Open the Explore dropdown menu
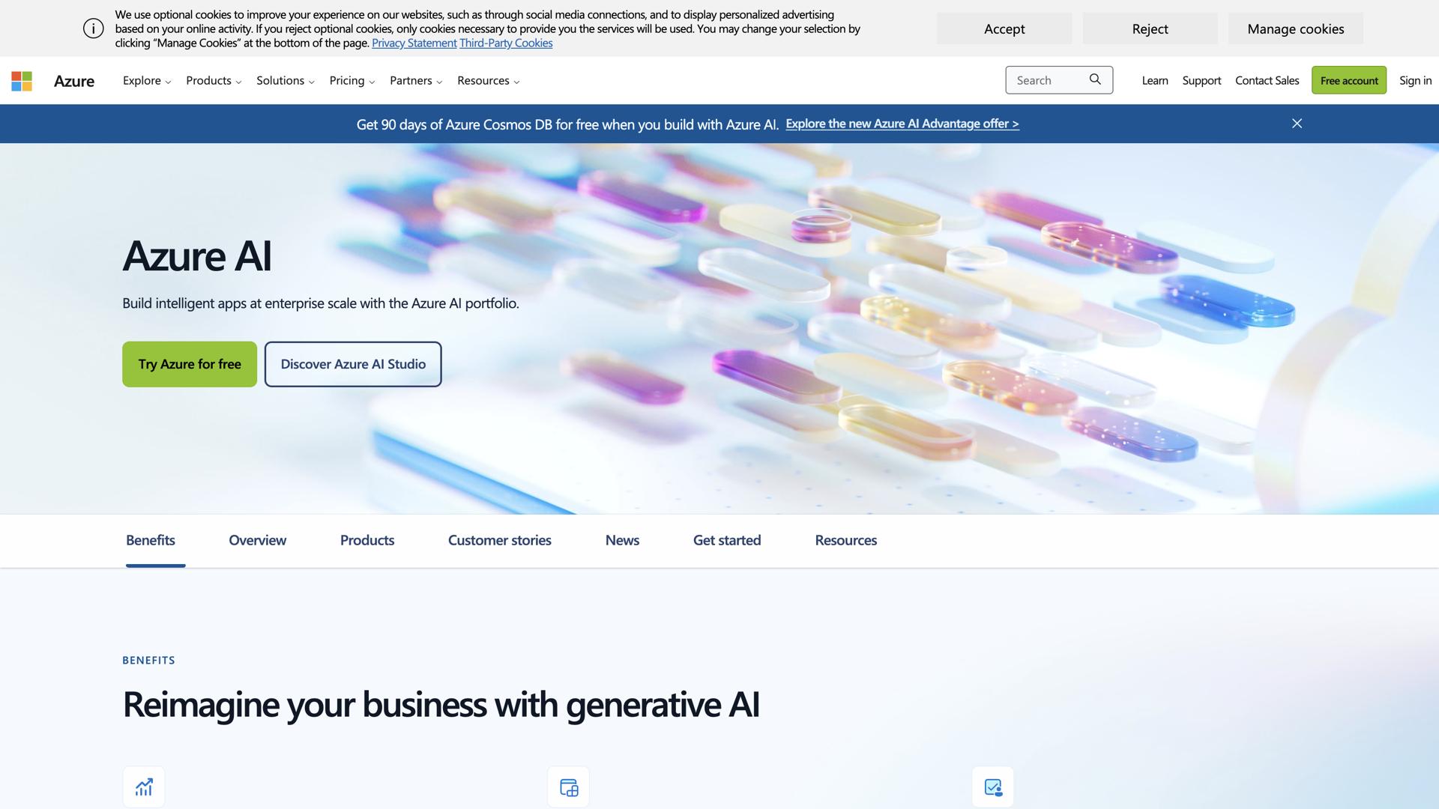Screen dimensions: 1439x809 145,80
